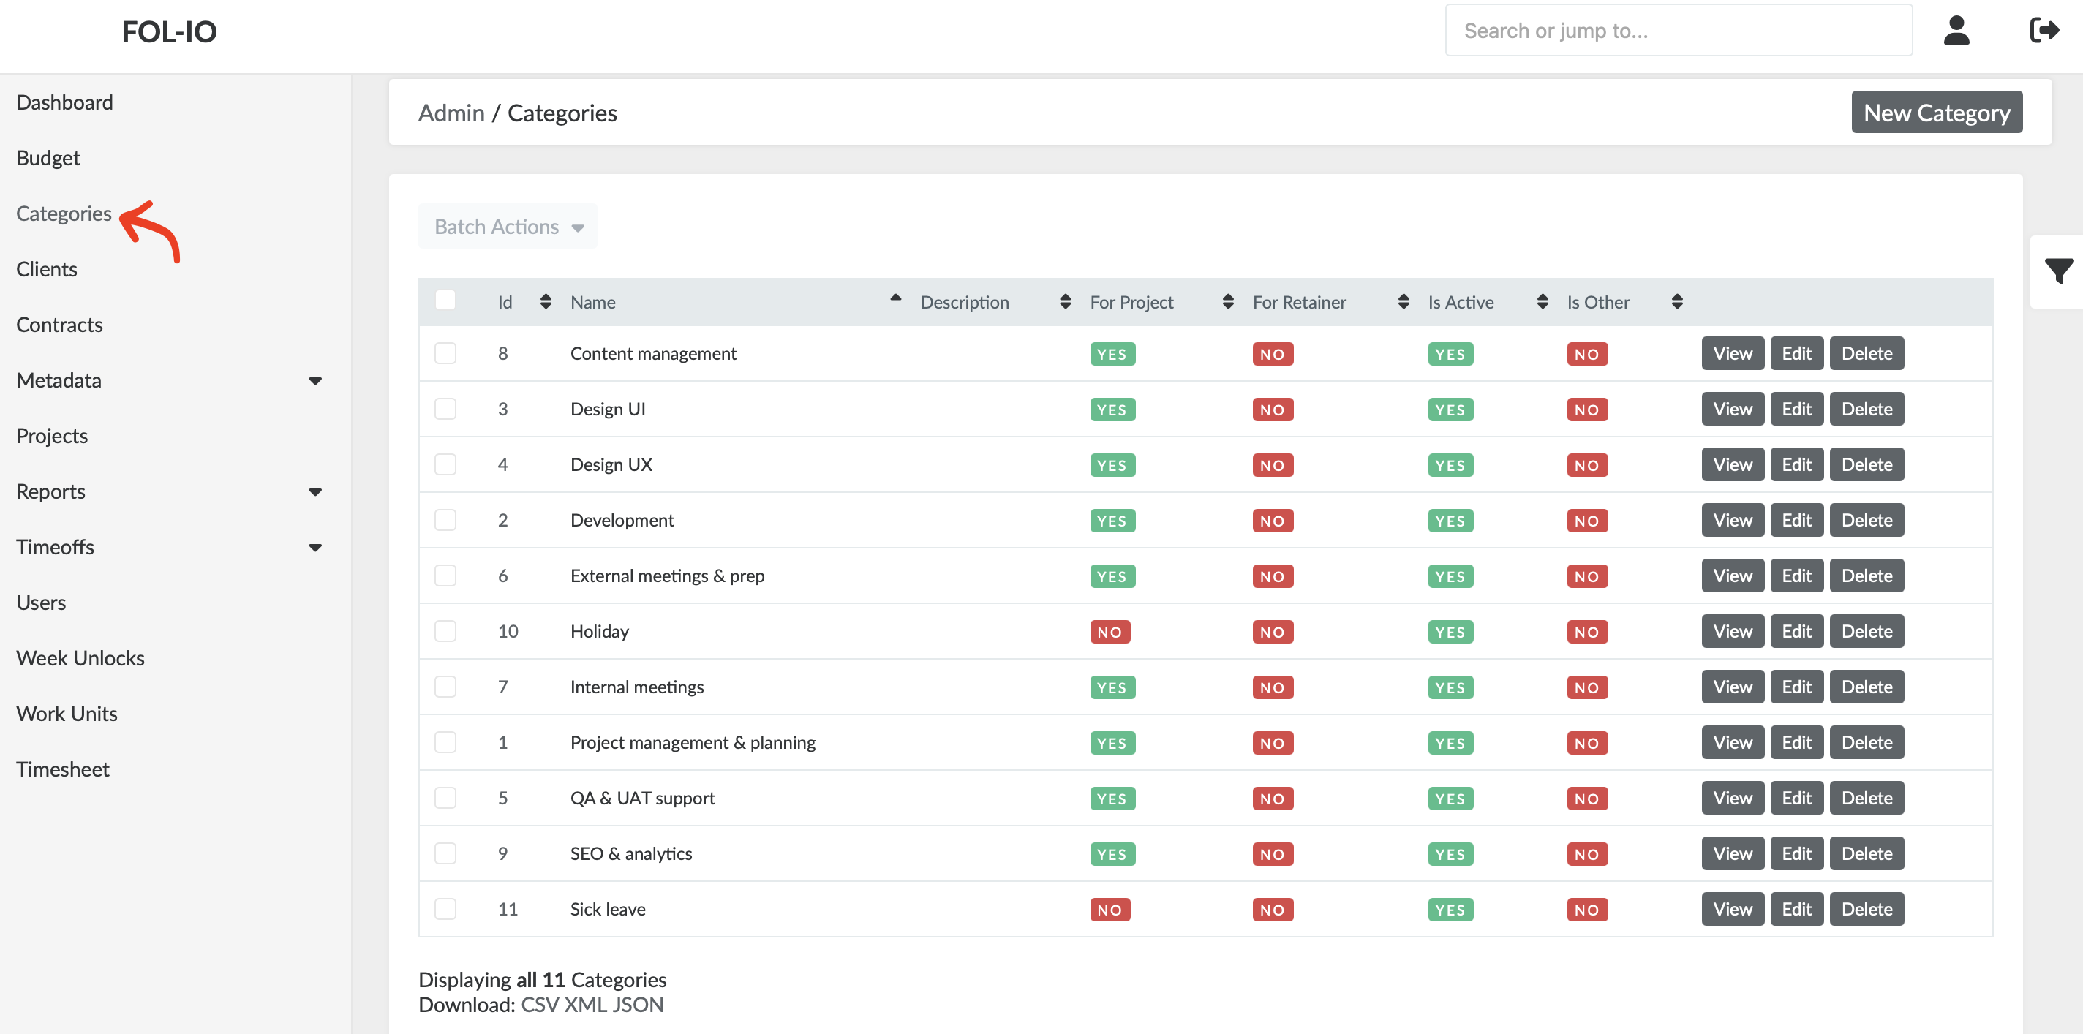Open Timesheet from the sidebar
The height and width of the screenshot is (1034, 2083).
(x=62, y=769)
